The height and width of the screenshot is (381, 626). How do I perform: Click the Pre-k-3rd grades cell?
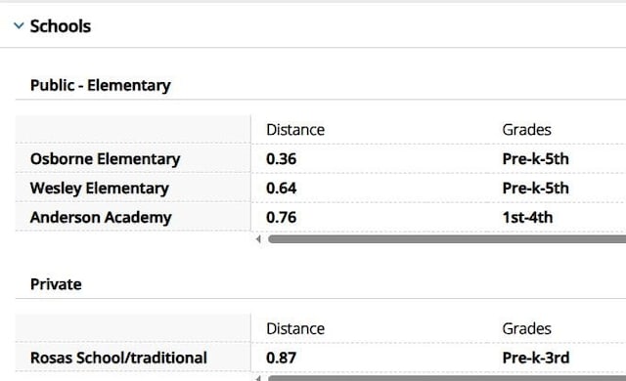[x=536, y=358]
